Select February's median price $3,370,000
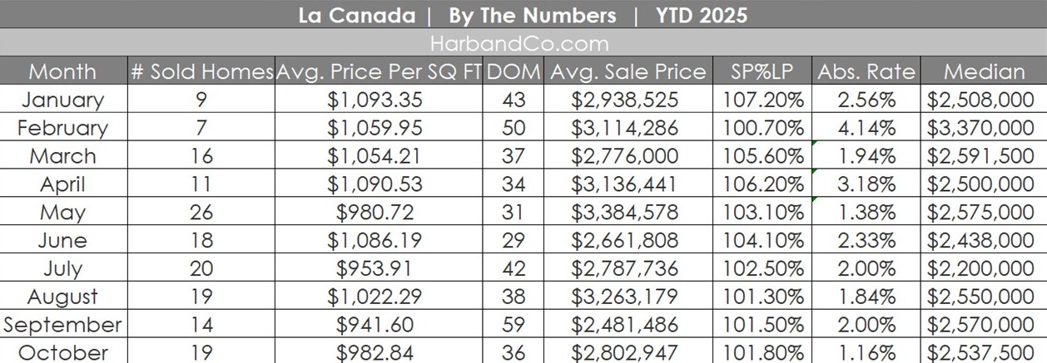 [x=985, y=129]
